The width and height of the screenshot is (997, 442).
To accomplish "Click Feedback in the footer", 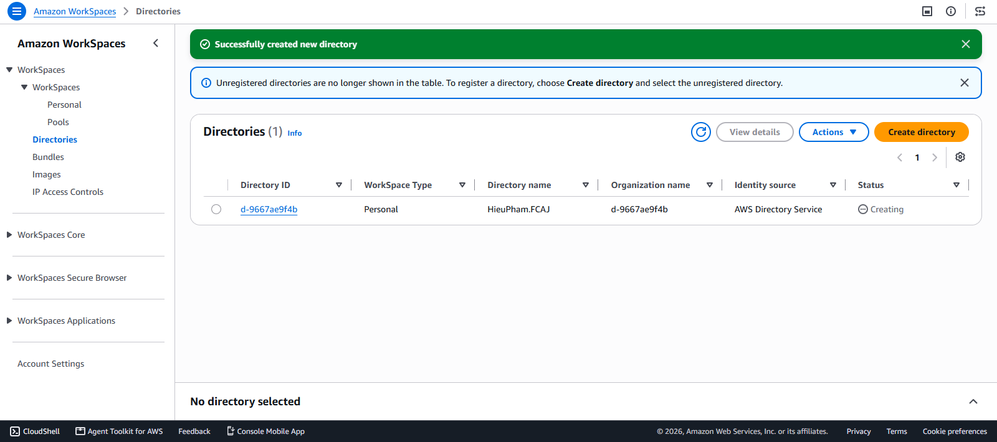I will click(x=194, y=431).
